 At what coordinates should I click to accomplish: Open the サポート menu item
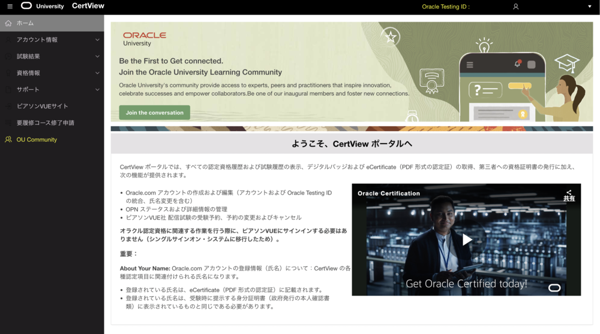point(52,90)
